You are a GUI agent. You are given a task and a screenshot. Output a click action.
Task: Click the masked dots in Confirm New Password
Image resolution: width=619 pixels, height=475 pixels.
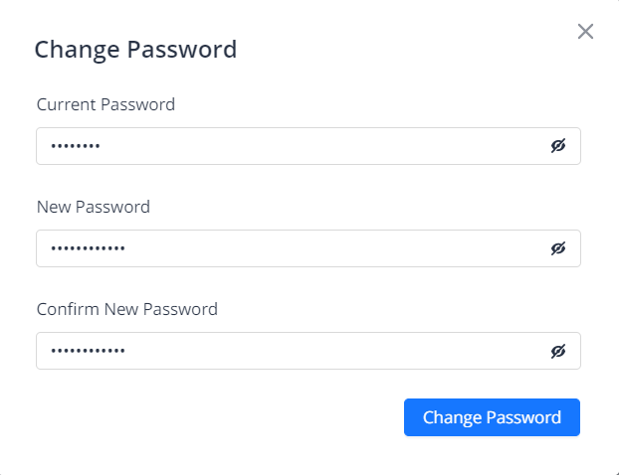click(89, 352)
